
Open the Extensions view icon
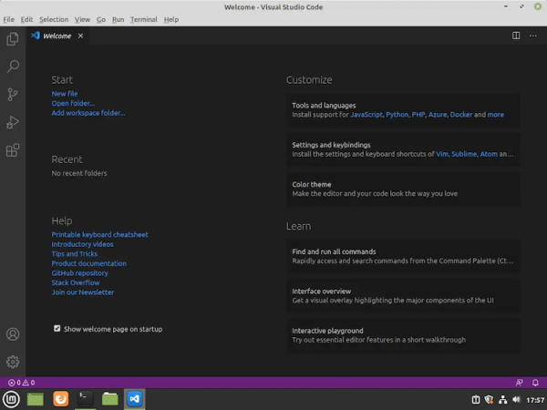(13, 150)
